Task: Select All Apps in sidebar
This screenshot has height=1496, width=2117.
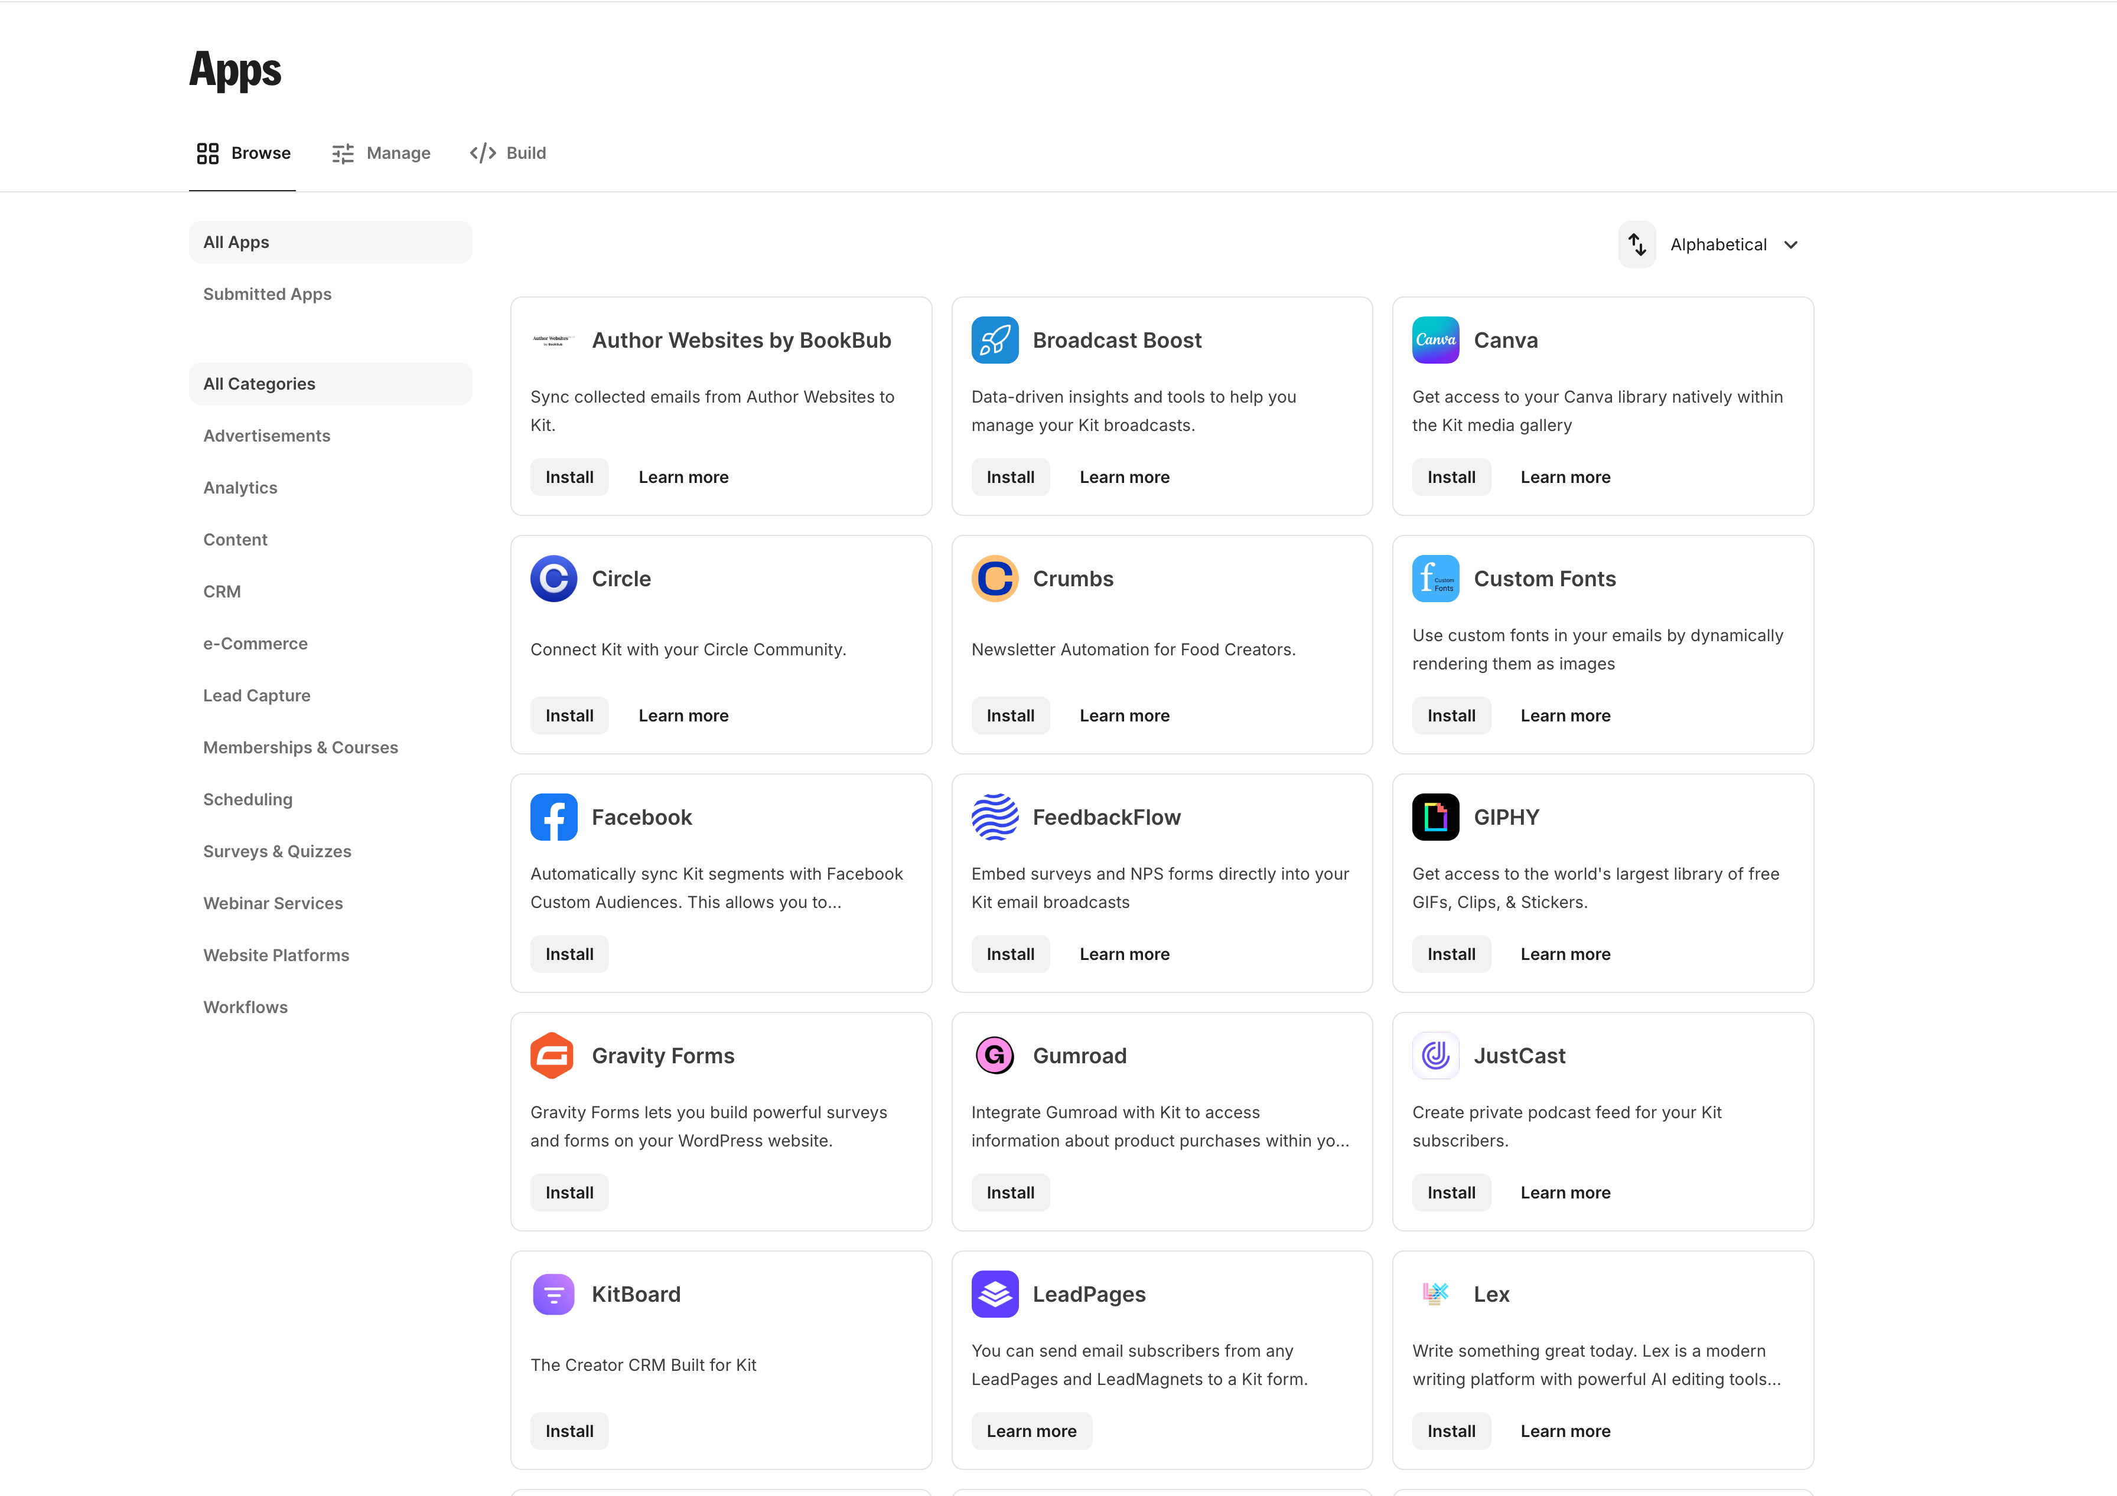Action: (x=330, y=243)
